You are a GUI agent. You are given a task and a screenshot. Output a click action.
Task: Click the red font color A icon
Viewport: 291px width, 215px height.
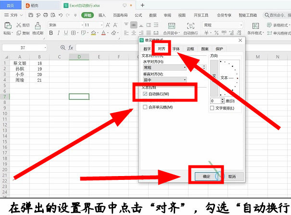(103, 33)
